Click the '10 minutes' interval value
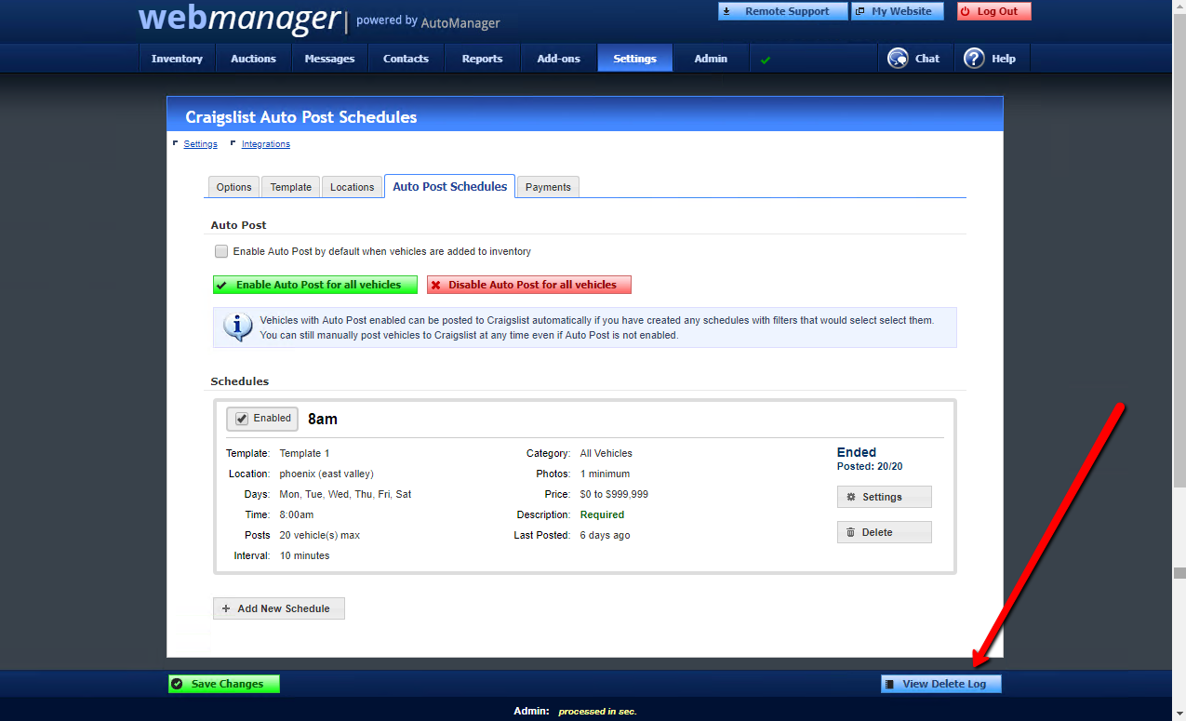 click(304, 555)
